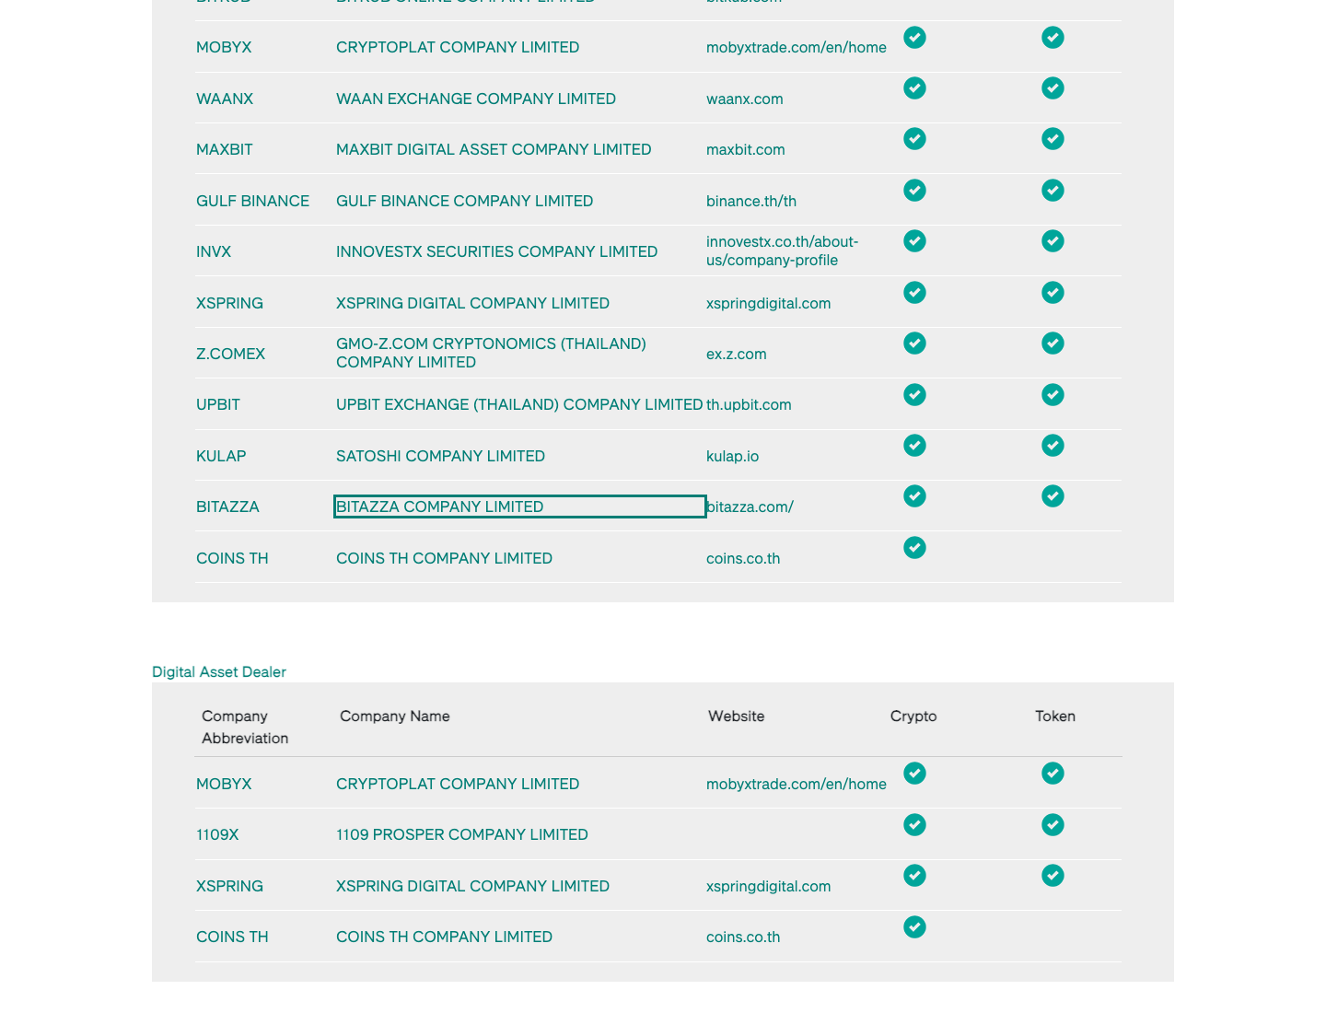The width and height of the screenshot is (1326, 1013).
Task: Open the th.upbit.com link
Action: [749, 404]
